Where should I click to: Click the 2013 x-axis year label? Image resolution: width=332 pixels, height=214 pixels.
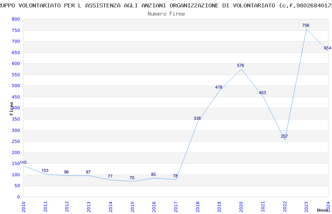(89, 207)
